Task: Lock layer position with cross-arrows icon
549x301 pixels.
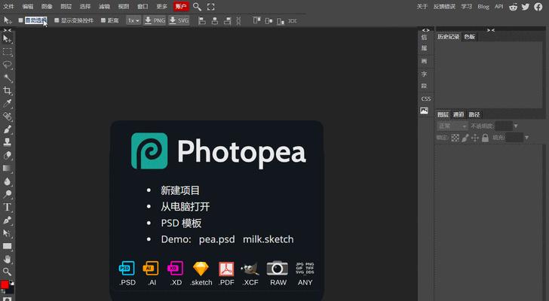Action: point(475,138)
